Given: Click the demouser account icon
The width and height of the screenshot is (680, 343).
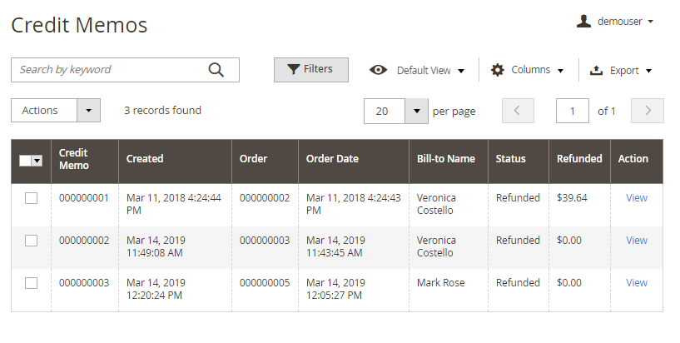Looking at the screenshot, I should coord(583,21).
